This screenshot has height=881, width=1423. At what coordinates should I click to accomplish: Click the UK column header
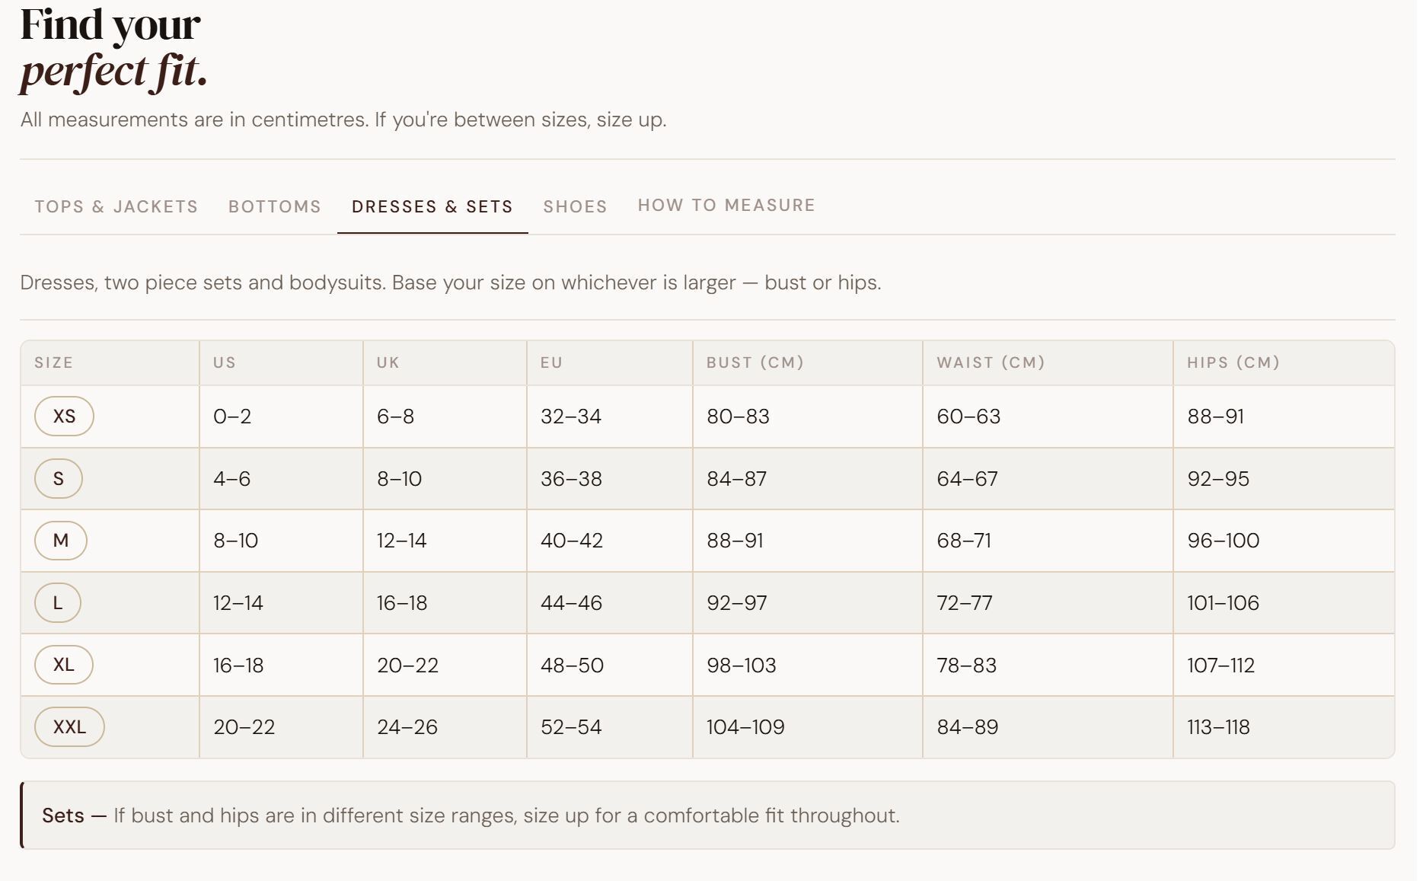click(x=388, y=362)
